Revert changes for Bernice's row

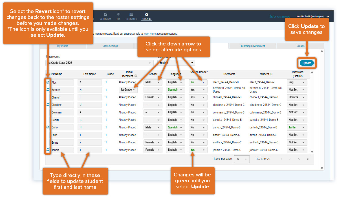[48, 89]
